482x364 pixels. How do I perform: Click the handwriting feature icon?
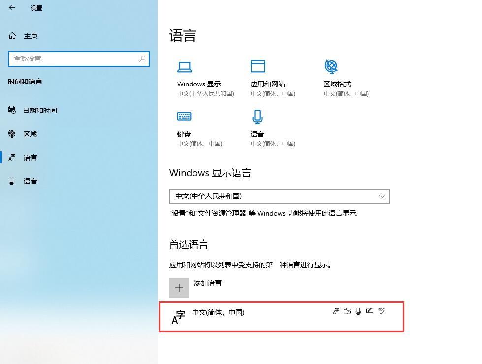370,311
